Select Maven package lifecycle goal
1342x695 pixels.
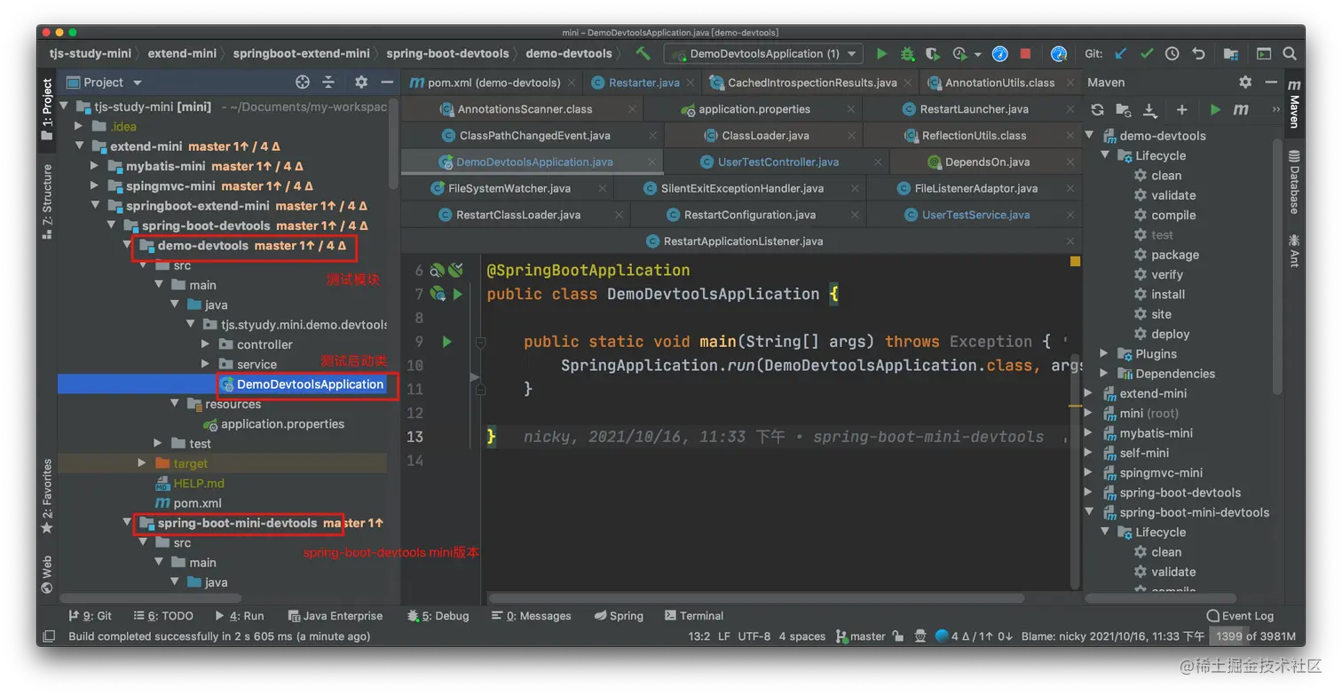point(1175,255)
